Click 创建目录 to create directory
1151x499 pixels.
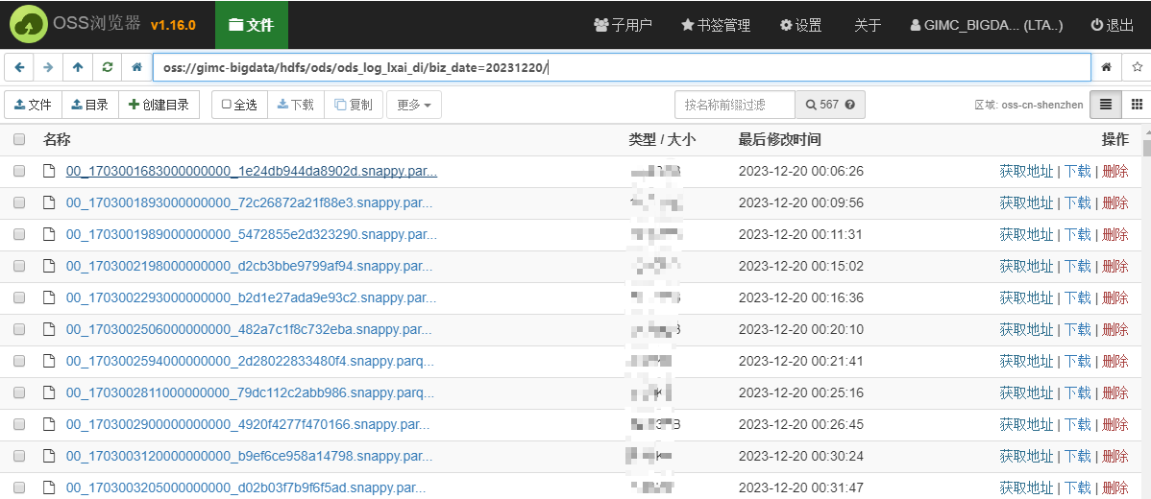(x=159, y=105)
